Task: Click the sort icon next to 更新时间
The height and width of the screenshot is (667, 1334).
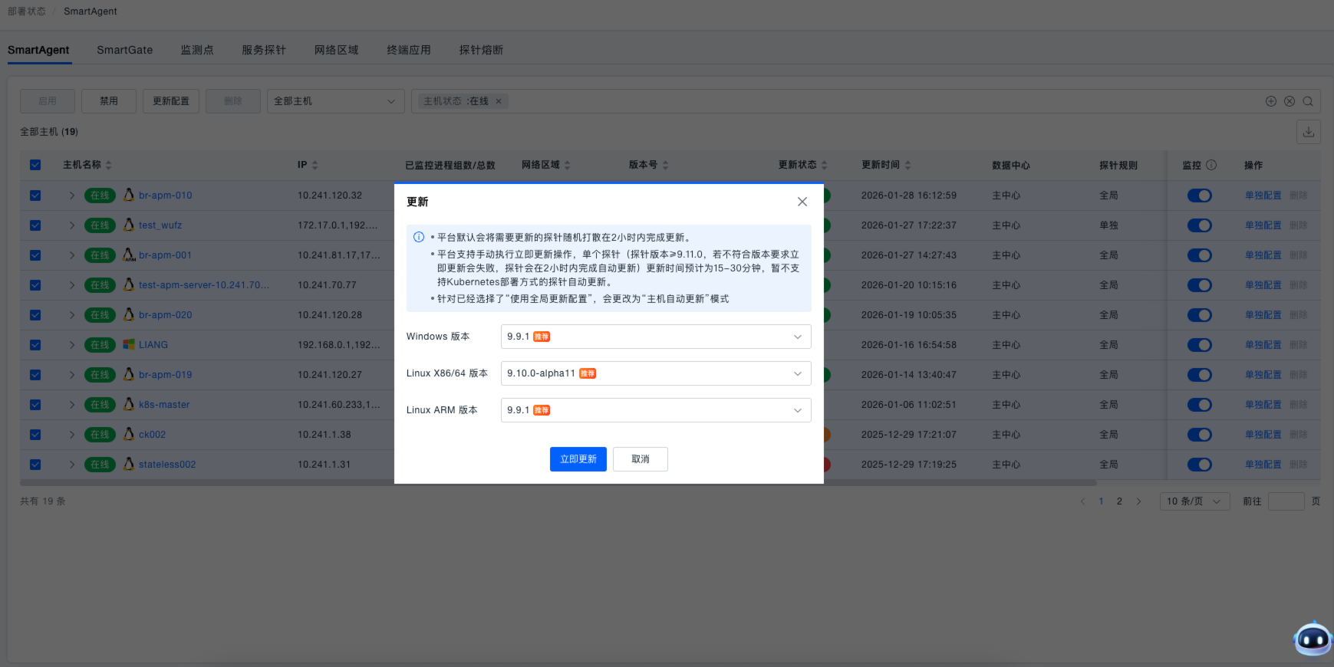Action: (x=907, y=165)
